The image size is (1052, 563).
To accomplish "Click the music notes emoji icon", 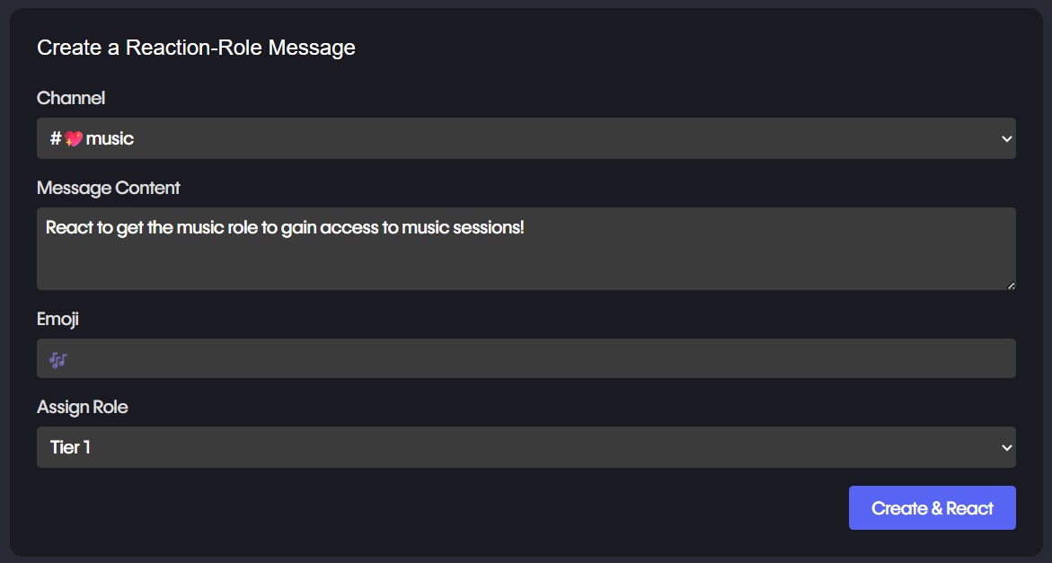I will 58,360.
